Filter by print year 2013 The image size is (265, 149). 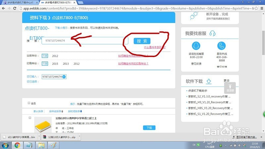pyautogui.click(x=66, y=64)
